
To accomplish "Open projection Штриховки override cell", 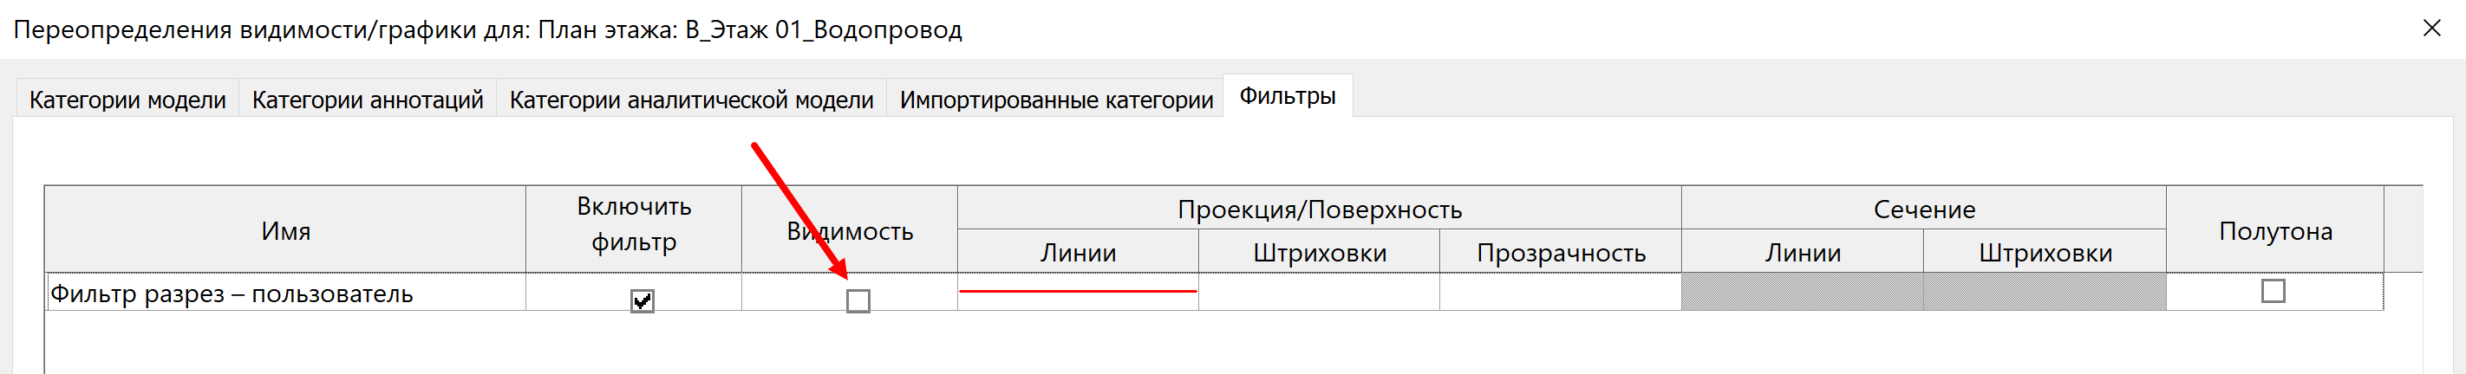I will pyautogui.click(x=1319, y=292).
